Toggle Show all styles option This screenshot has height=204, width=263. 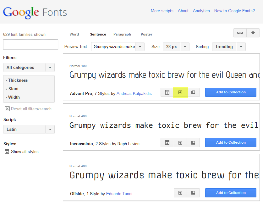click(21, 152)
